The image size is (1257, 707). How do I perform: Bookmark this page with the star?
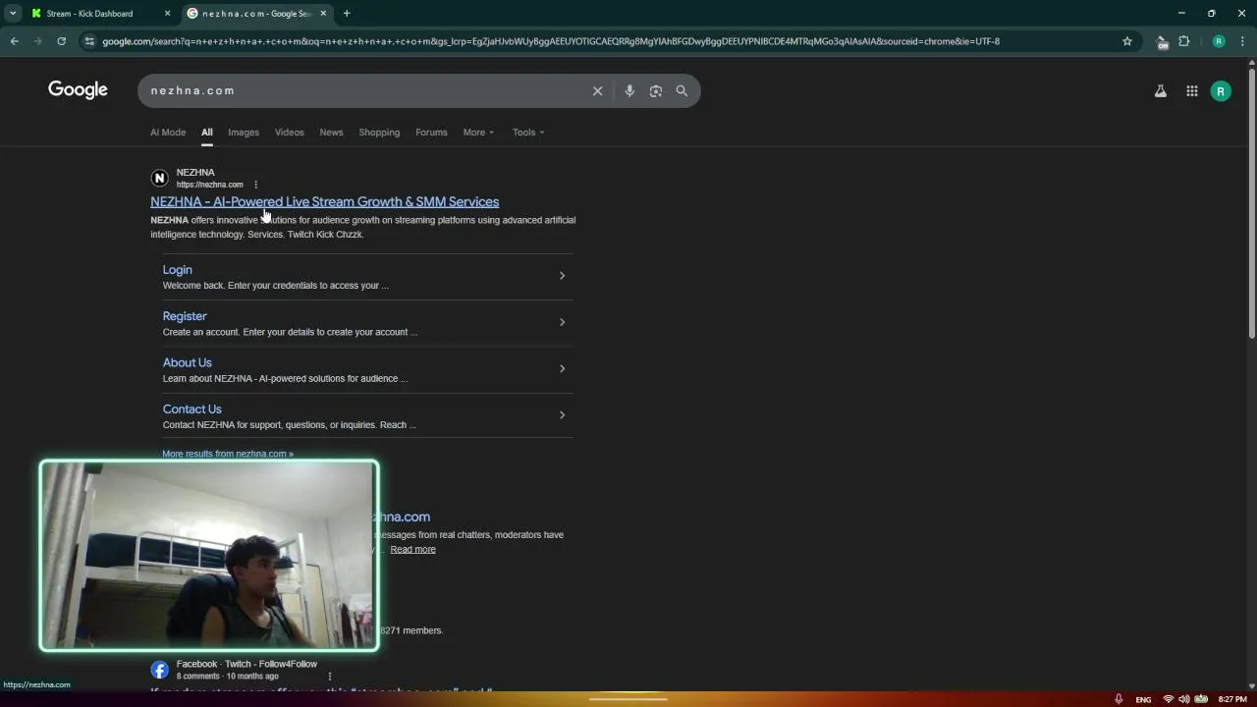(x=1127, y=41)
